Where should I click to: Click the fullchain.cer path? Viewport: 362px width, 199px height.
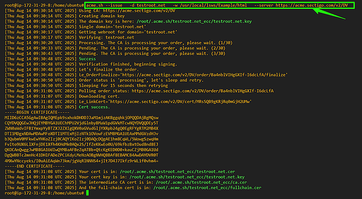coord(207,187)
